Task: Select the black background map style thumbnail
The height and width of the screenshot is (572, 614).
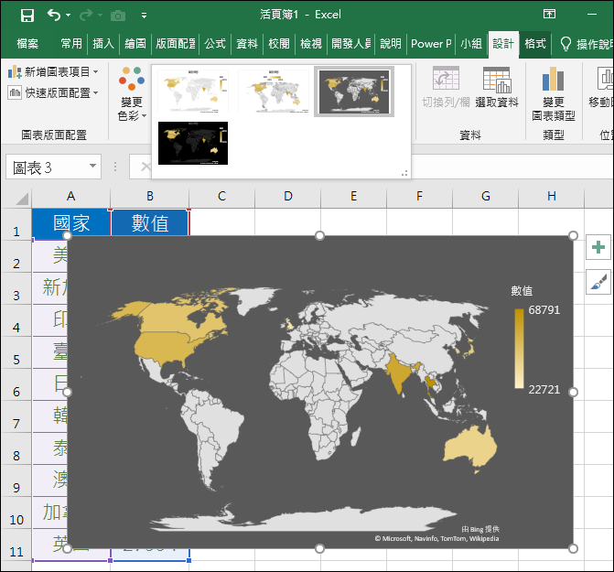Action: point(193,143)
